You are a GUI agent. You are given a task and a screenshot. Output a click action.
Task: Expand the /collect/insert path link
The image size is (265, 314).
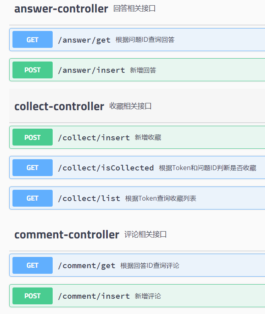click(x=94, y=138)
